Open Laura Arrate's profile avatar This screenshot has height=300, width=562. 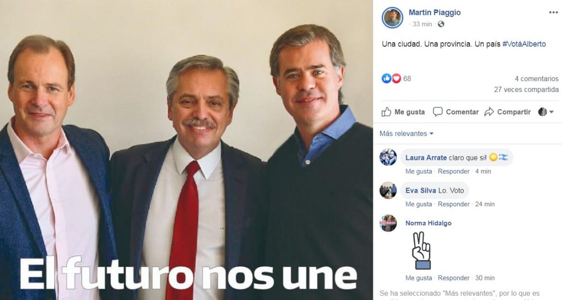click(388, 157)
